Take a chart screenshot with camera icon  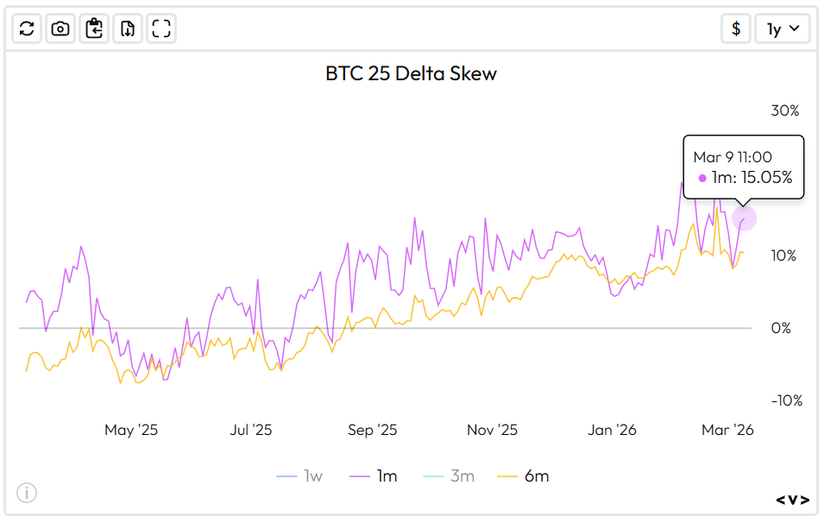coord(60,28)
